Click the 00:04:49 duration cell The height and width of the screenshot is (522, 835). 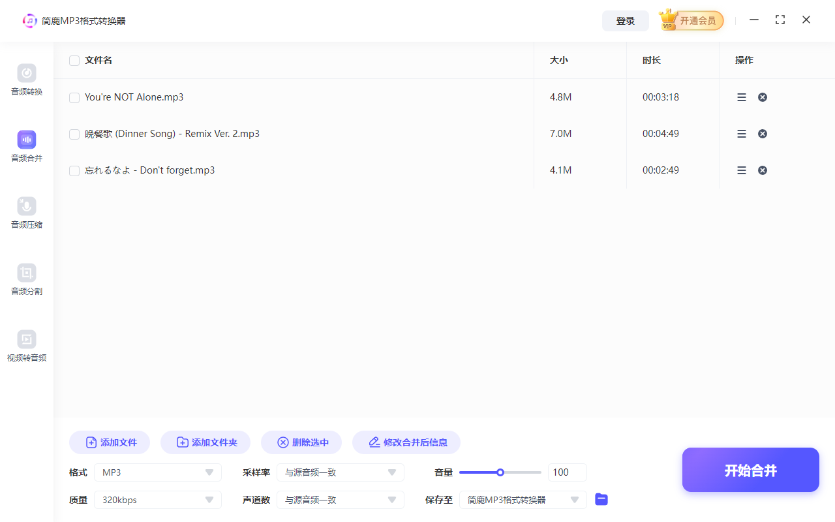661,134
